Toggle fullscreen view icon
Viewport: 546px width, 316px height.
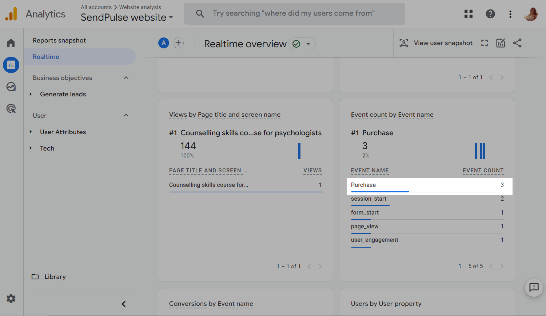(x=485, y=43)
